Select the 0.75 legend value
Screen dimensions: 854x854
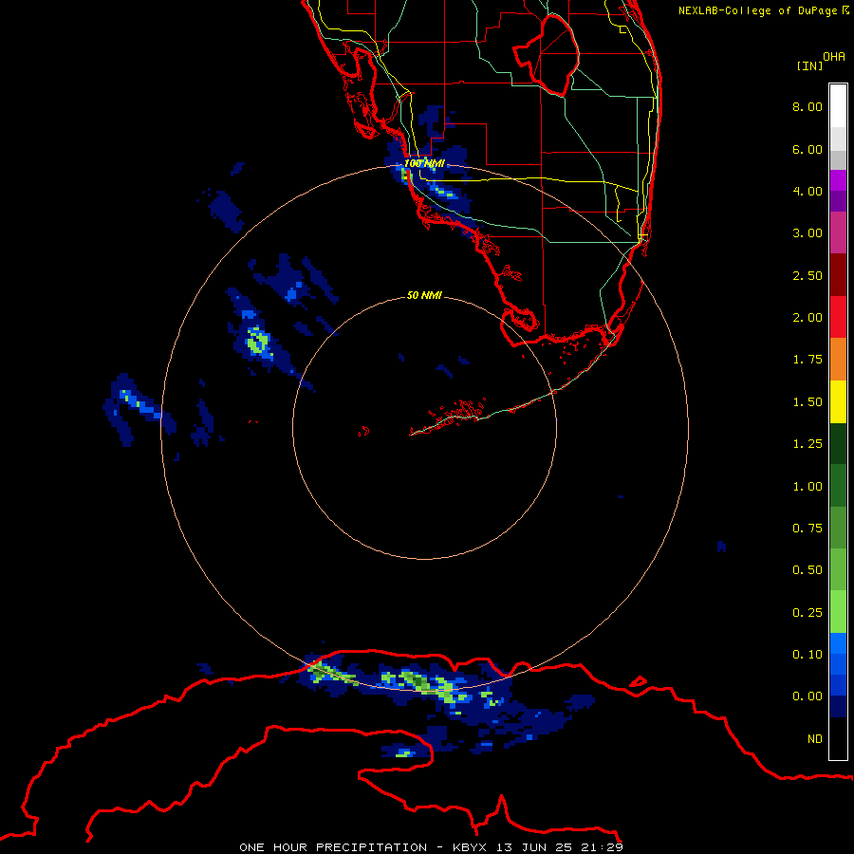point(808,528)
